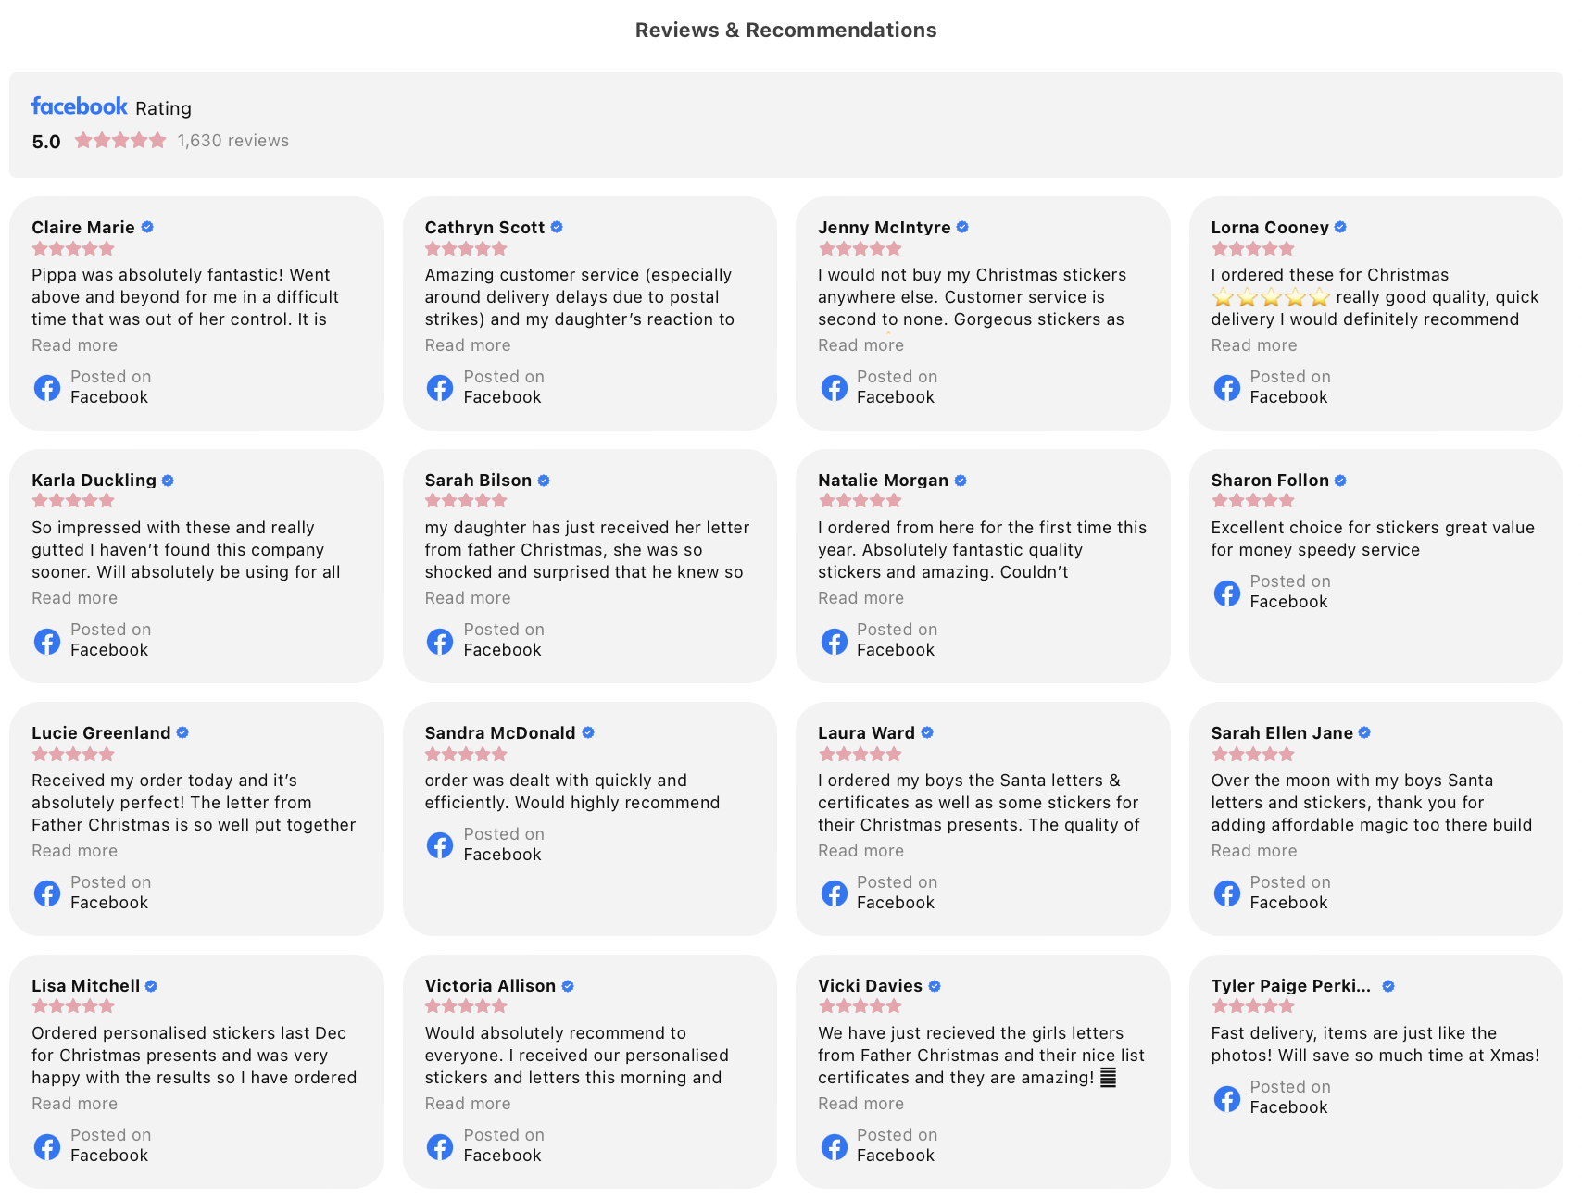Image resolution: width=1582 pixels, height=1200 pixels.
Task: Expand Karla Duckling's review via Read more
Action: (74, 598)
